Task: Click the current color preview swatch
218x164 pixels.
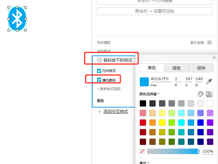Action: click(x=144, y=82)
